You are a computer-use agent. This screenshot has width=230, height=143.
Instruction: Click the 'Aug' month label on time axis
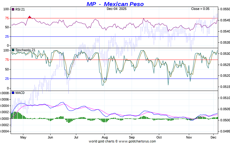[x=105, y=137]
